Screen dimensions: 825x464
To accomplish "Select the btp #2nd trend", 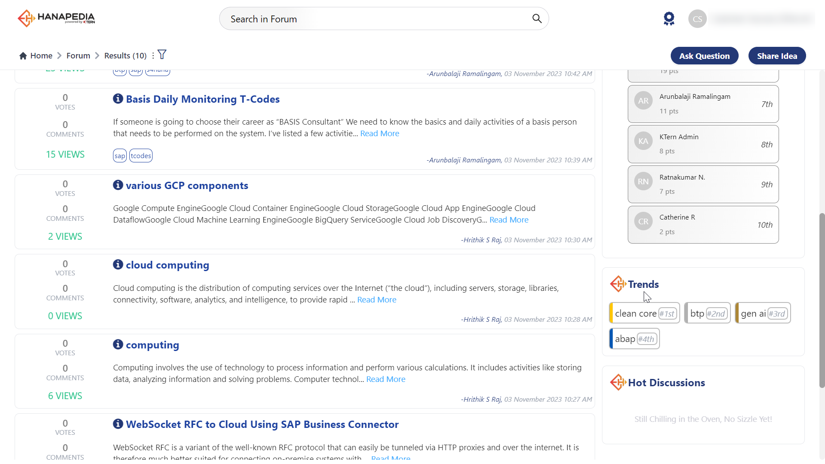I will (x=707, y=313).
